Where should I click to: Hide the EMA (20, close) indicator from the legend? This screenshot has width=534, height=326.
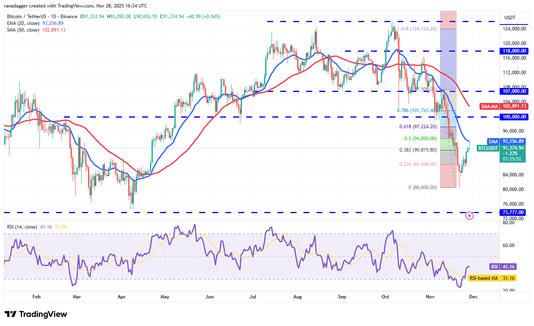pyautogui.click(x=24, y=23)
